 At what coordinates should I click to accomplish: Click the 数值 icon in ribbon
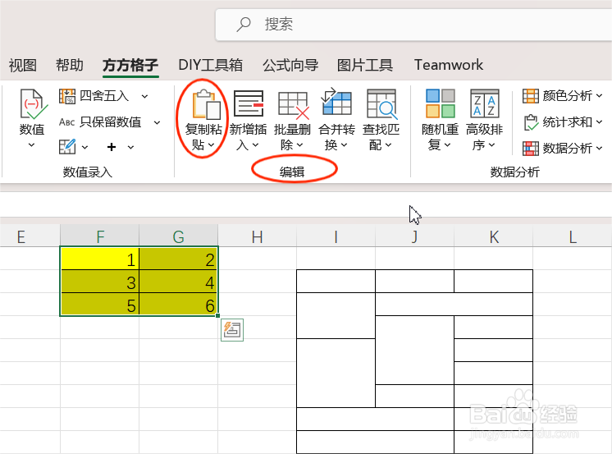(x=33, y=104)
